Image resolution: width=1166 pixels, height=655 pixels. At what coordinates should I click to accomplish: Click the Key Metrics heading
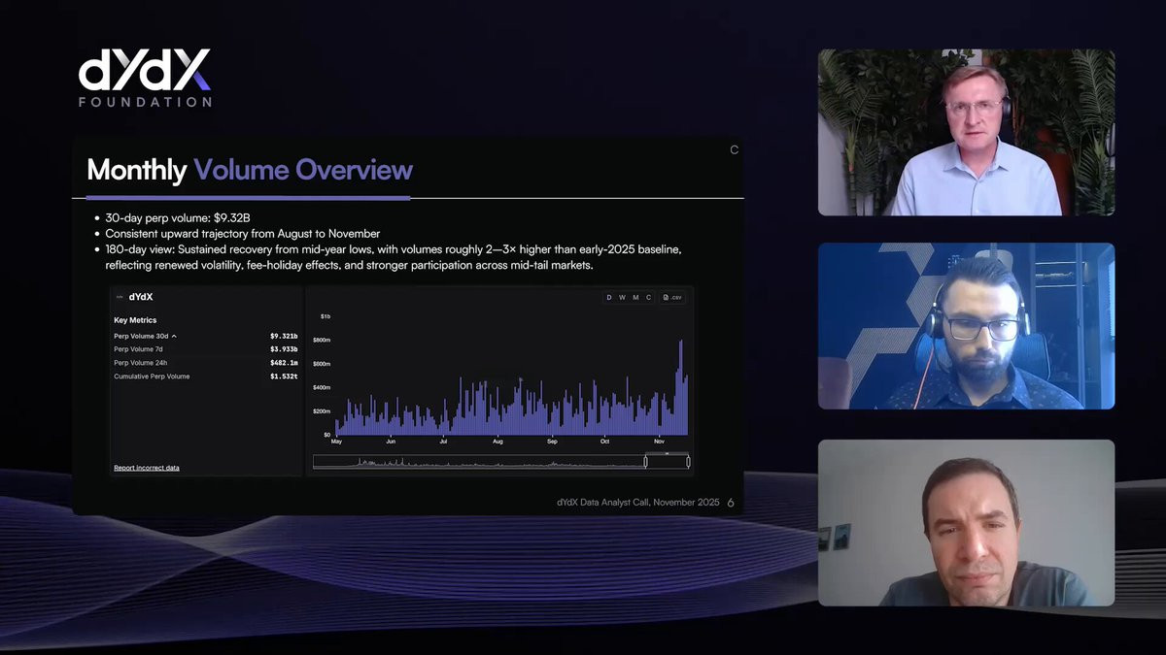(135, 320)
